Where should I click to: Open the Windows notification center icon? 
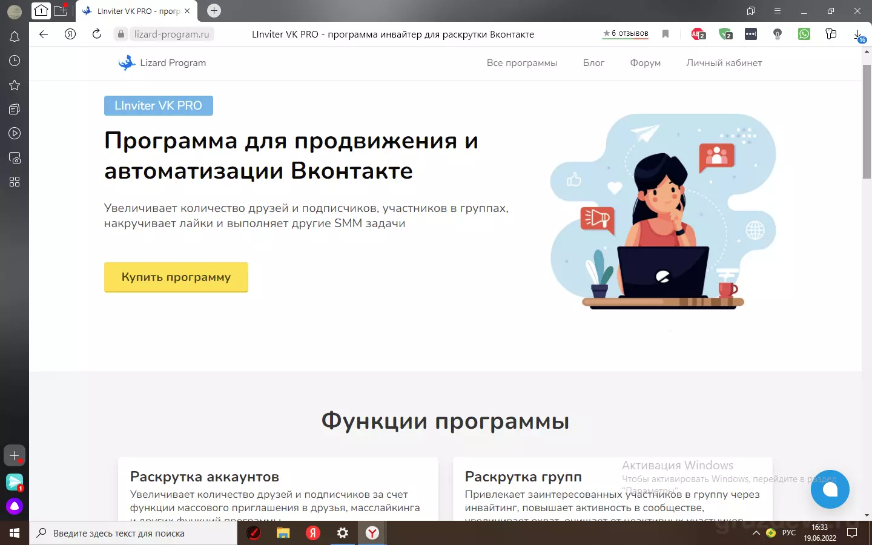(x=852, y=533)
